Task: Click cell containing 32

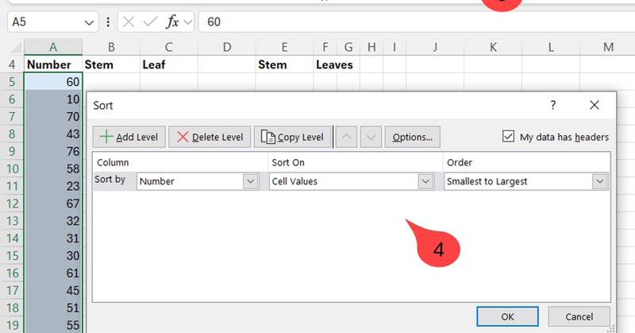Action: (53, 221)
